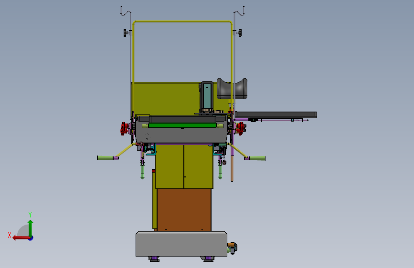This screenshot has width=414, height=268.
Task: Select the right horizontal green crank handle
Action: [x=257, y=158]
